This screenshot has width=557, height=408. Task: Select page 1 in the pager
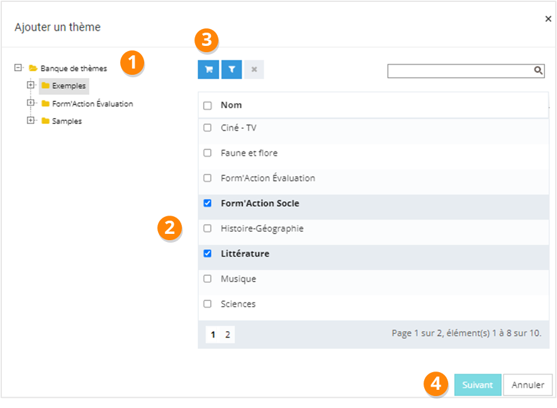click(213, 335)
